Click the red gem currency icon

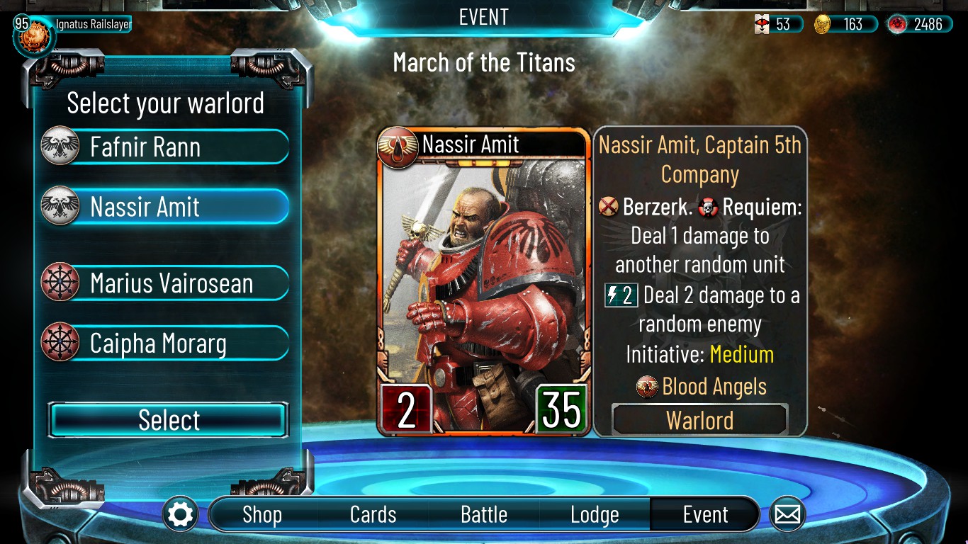click(897, 25)
